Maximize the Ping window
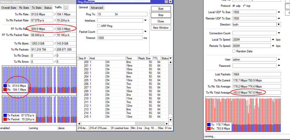 [x=166, y=2]
